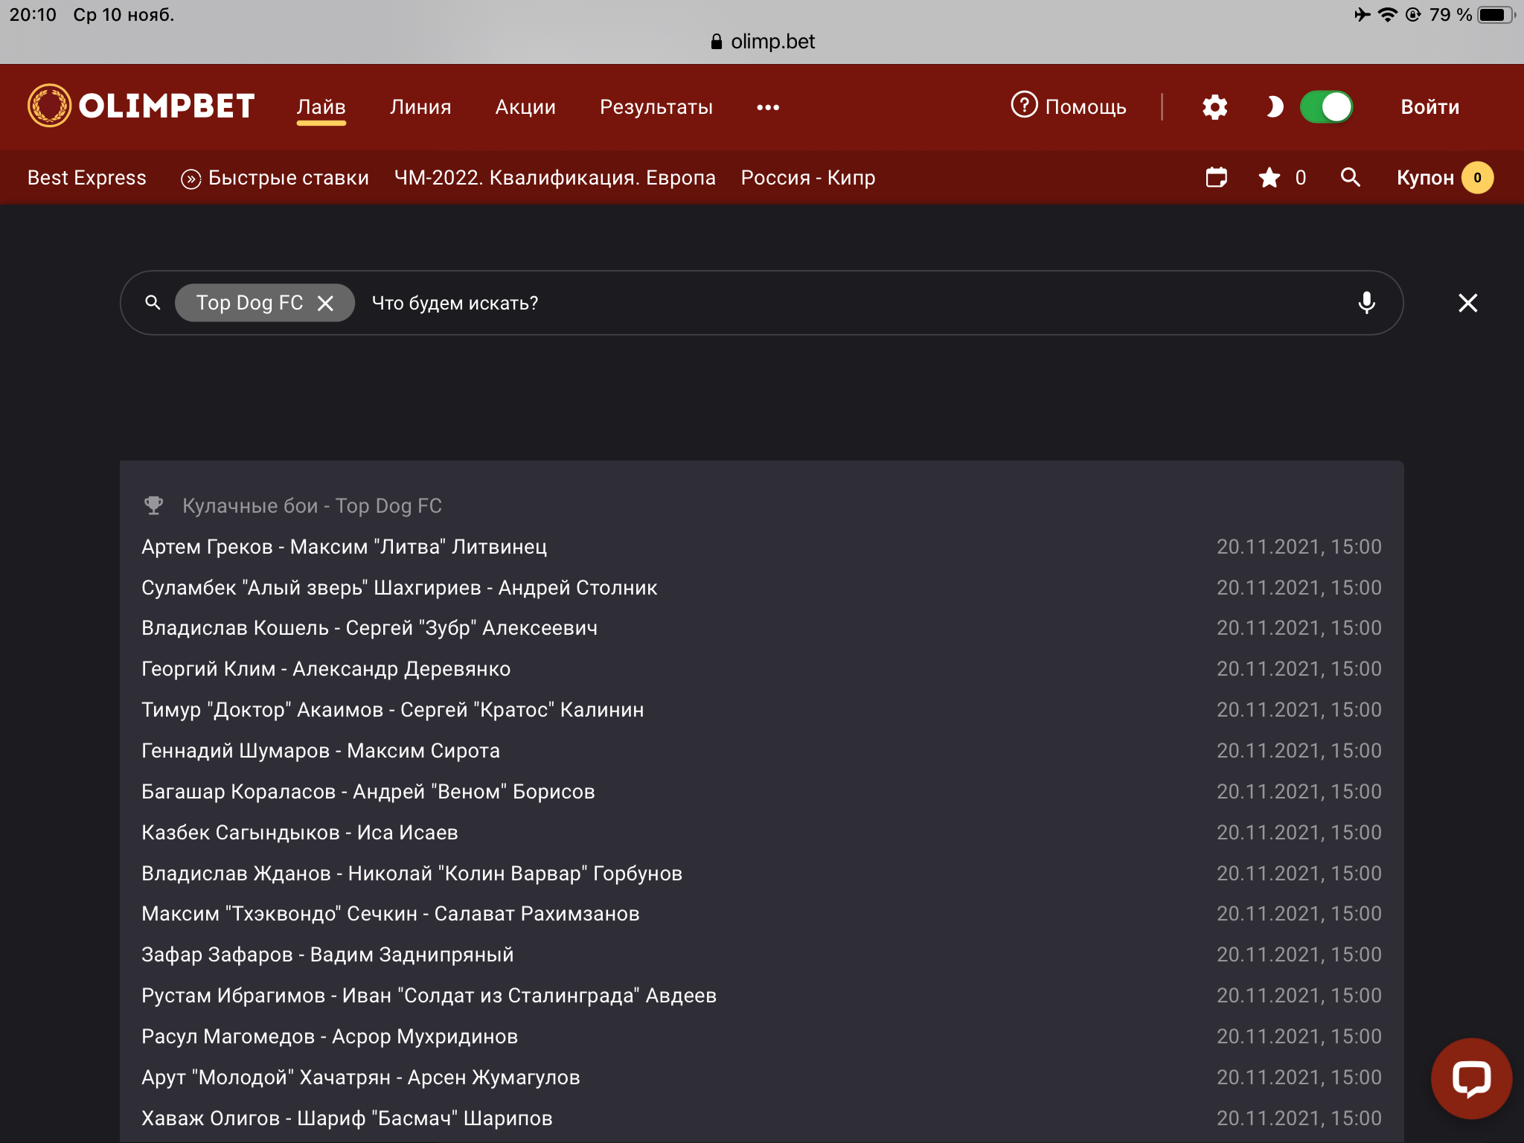Open the live chat support bubble

(1471, 1078)
